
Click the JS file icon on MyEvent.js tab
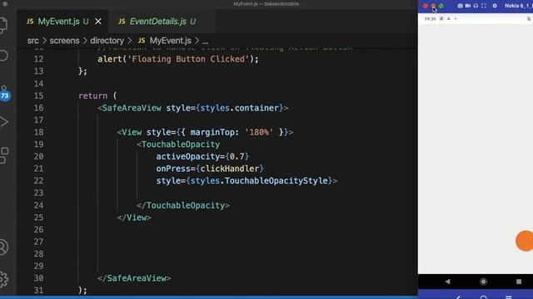tap(30, 22)
